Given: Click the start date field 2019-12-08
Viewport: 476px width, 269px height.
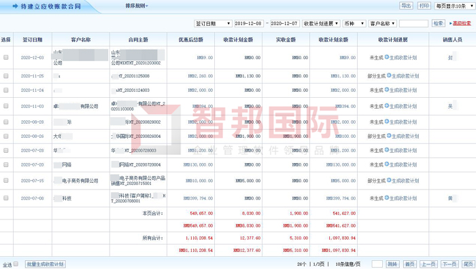Looking at the screenshot, I should [249, 23].
